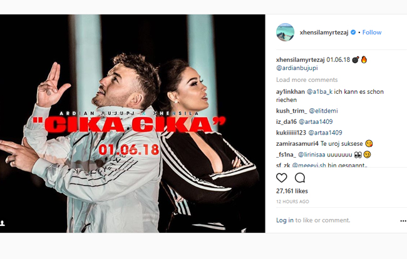Screen dimensions: 407x259
Task: Click the blue verified badge
Action: pos(353,33)
